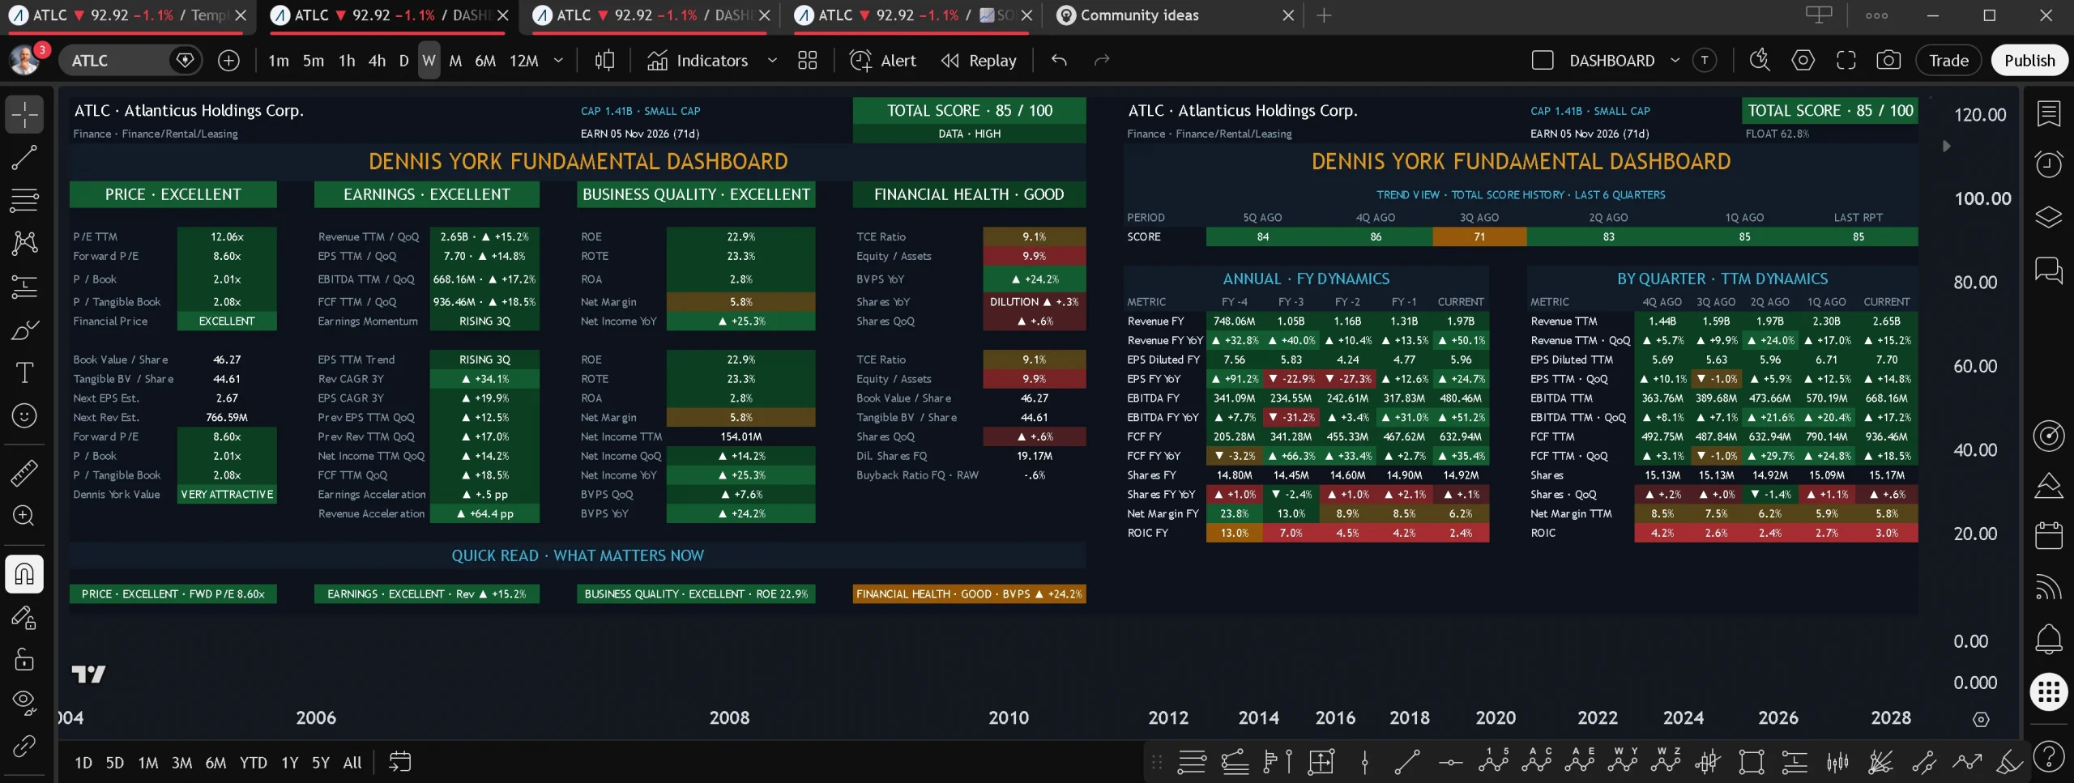Toggle stay in drawing mode

click(24, 617)
